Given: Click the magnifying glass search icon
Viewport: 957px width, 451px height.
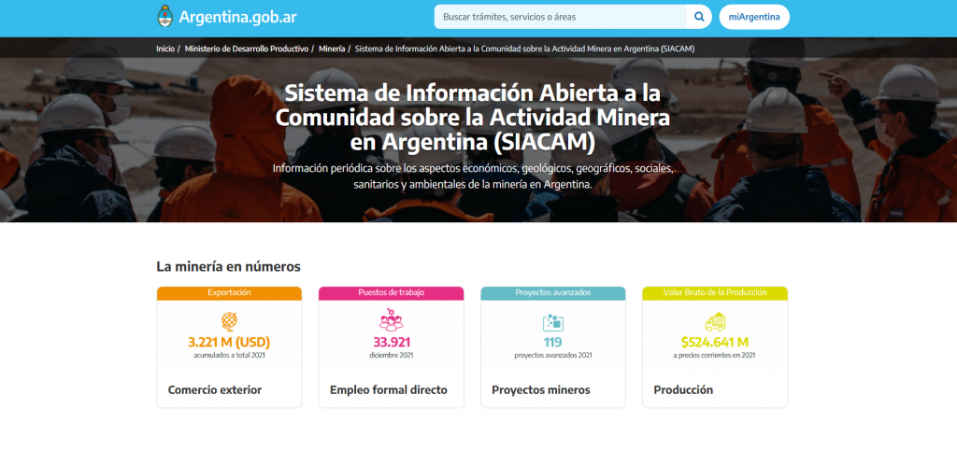Looking at the screenshot, I should [699, 17].
